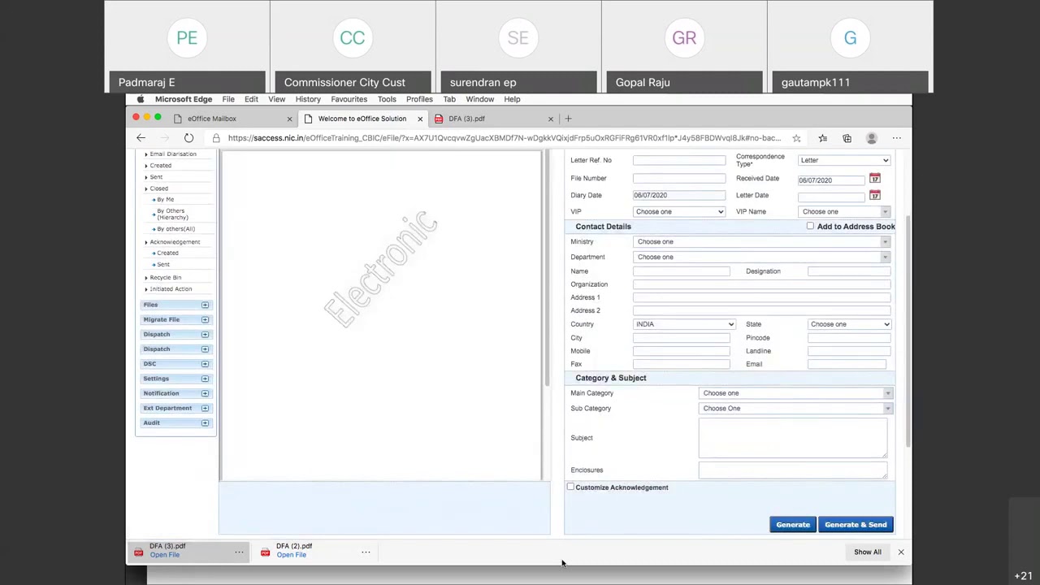Open Initiated Action in sidebar

171,288
